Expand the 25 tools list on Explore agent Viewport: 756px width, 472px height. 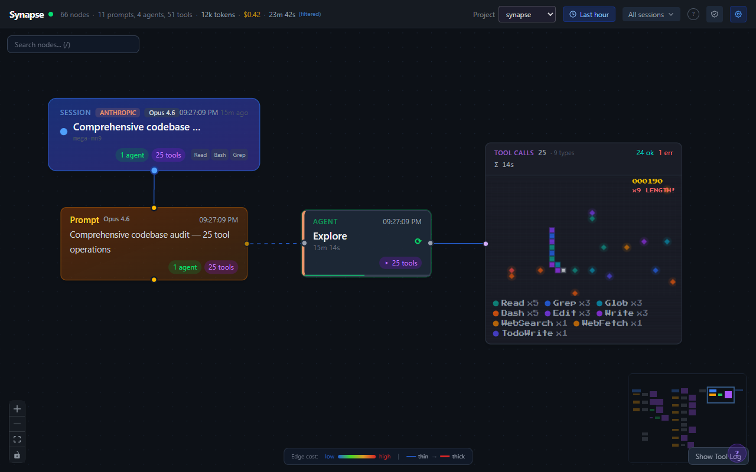401,263
